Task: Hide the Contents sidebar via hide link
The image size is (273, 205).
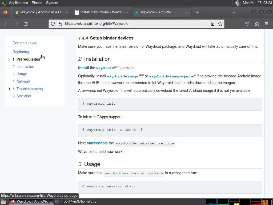Action: point(33,43)
